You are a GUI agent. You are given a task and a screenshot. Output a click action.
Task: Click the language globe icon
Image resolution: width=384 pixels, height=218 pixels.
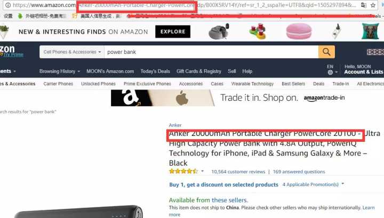coord(330,72)
